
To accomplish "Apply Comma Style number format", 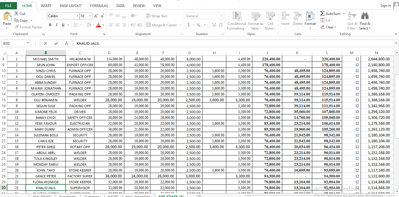I will [205, 25].
